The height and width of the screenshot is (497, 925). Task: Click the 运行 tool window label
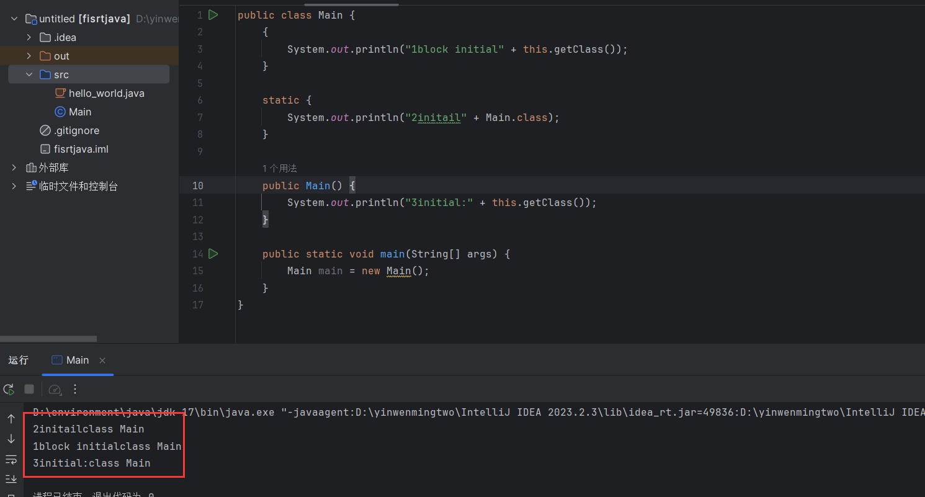19,360
